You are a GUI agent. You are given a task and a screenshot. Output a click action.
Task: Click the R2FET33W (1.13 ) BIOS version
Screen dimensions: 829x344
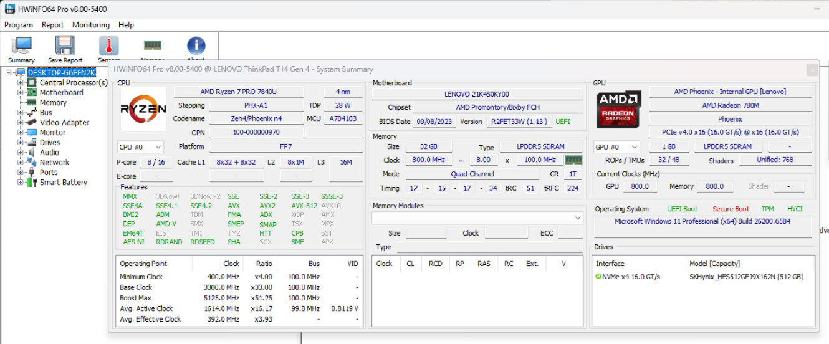(x=519, y=122)
